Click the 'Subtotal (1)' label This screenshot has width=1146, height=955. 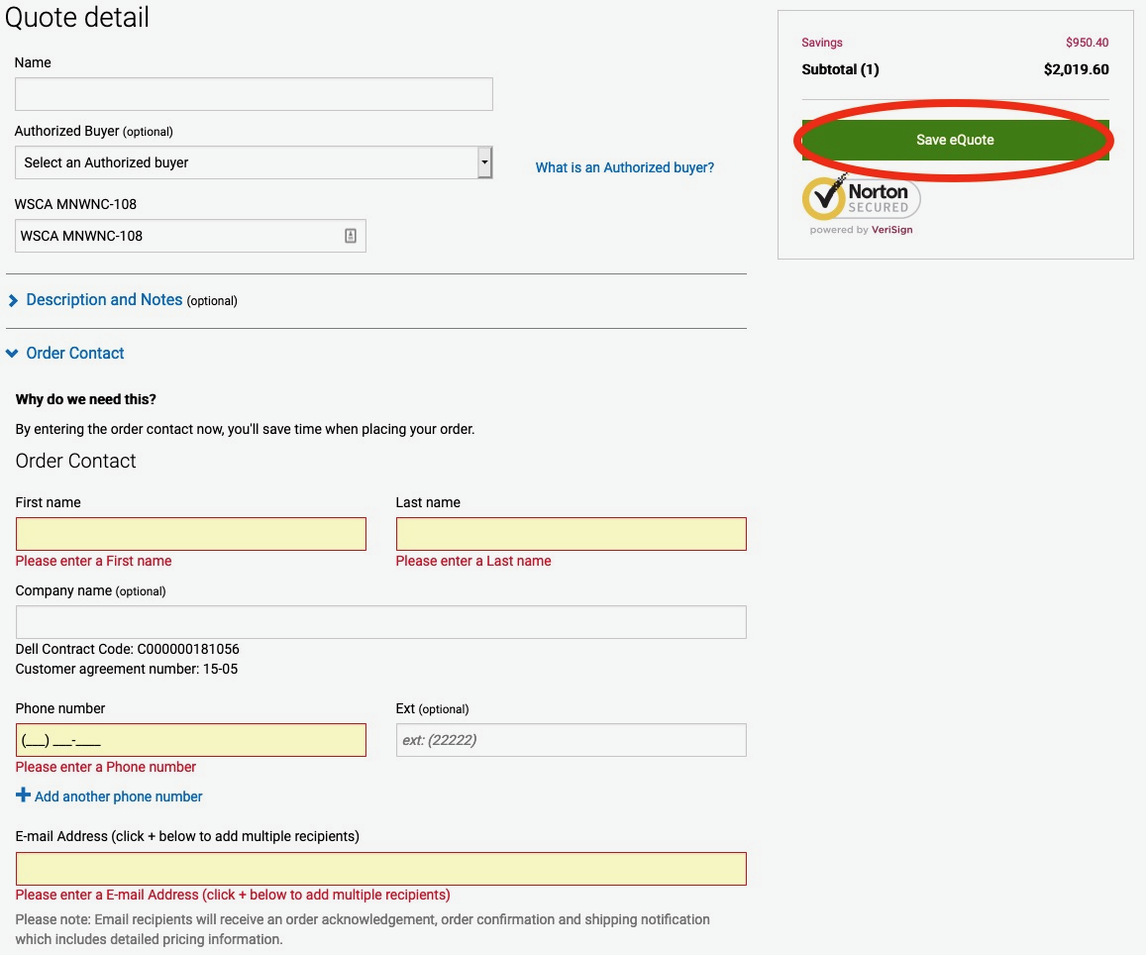841,69
